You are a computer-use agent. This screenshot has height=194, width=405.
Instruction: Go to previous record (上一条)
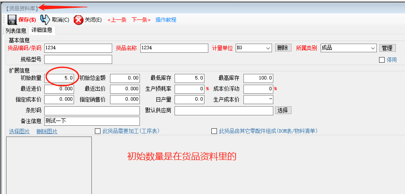117,20
